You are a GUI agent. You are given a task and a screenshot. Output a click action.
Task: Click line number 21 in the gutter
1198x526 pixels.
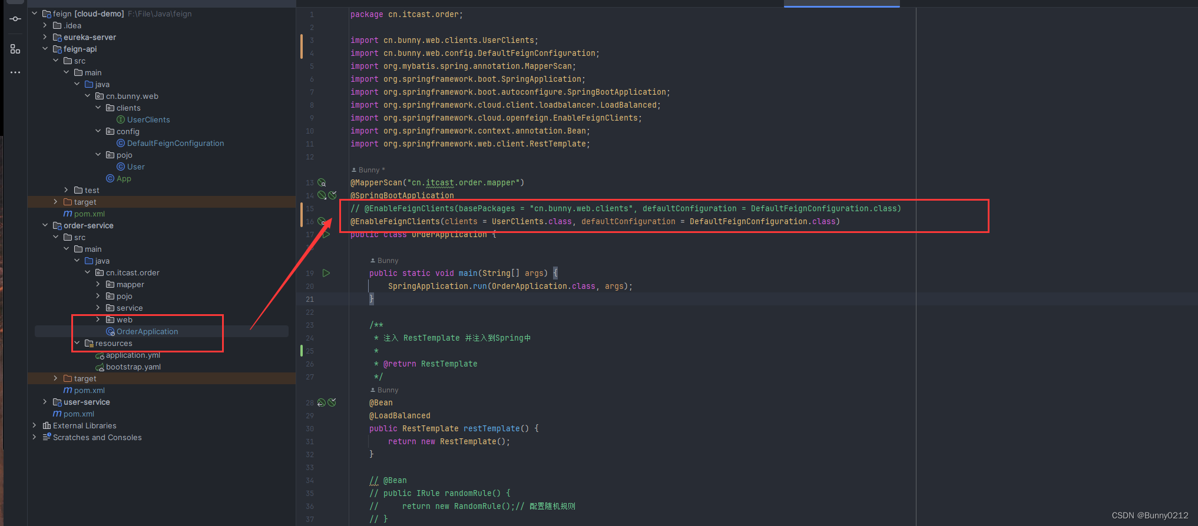point(310,299)
